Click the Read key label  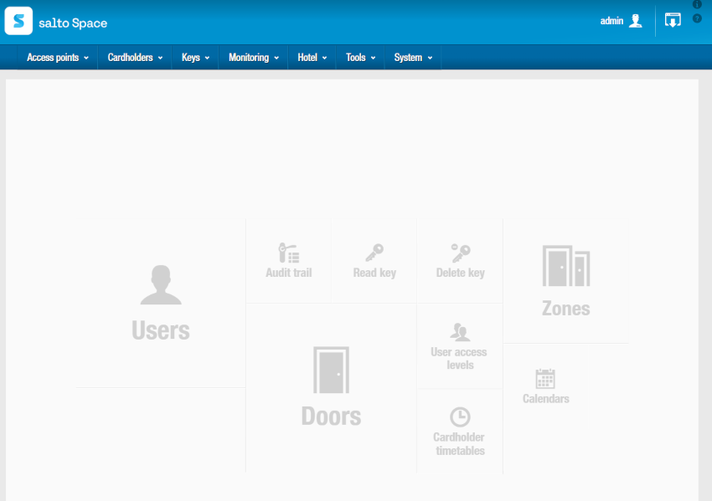(x=374, y=273)
